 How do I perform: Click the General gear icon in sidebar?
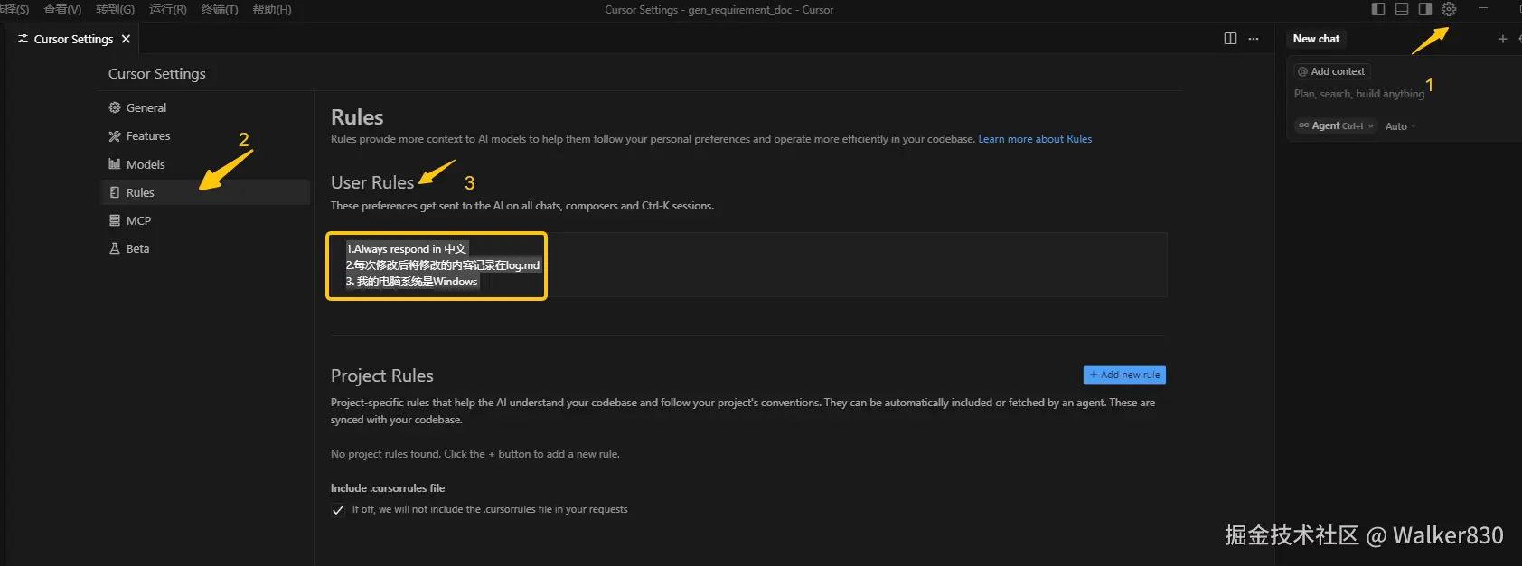(115, 107)
